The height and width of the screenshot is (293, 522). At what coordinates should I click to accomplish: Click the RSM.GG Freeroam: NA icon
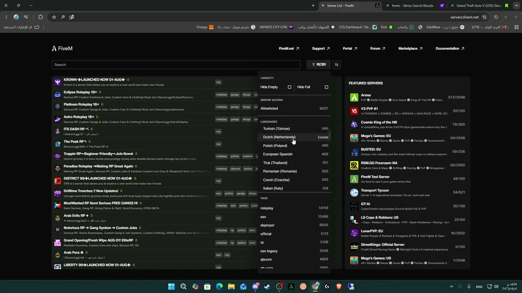pos(354,165)
